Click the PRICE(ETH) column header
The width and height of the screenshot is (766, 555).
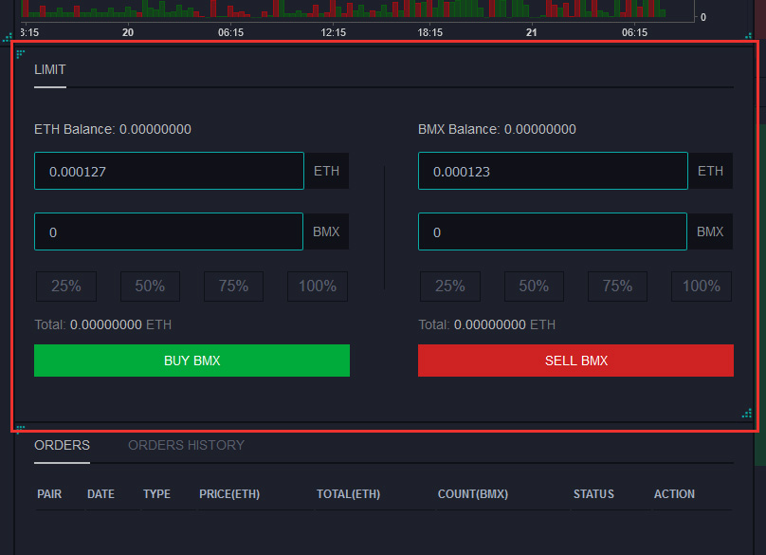click(229, 494)
